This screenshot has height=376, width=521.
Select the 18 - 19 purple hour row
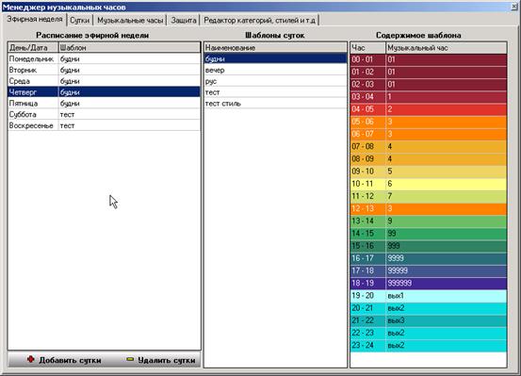click(429, 283)
